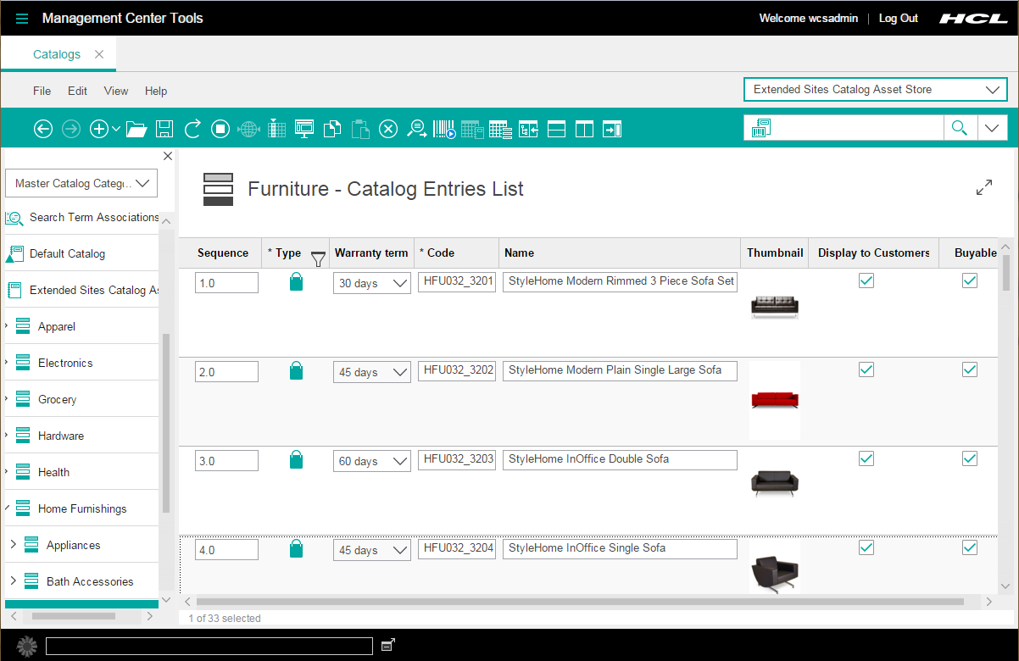Viewport: 1019px width, 661px height.
Task: Open Find and Replace from the toolbar
Action: point(417,128)
